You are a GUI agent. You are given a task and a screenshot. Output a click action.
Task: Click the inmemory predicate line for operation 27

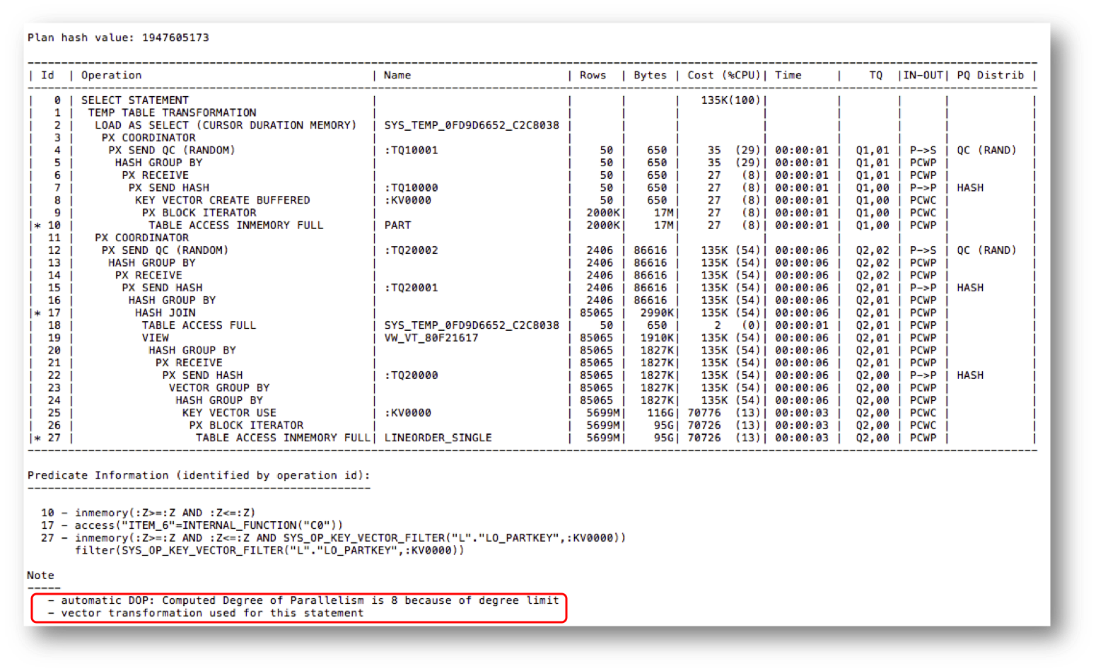click(x=333, y=538)
